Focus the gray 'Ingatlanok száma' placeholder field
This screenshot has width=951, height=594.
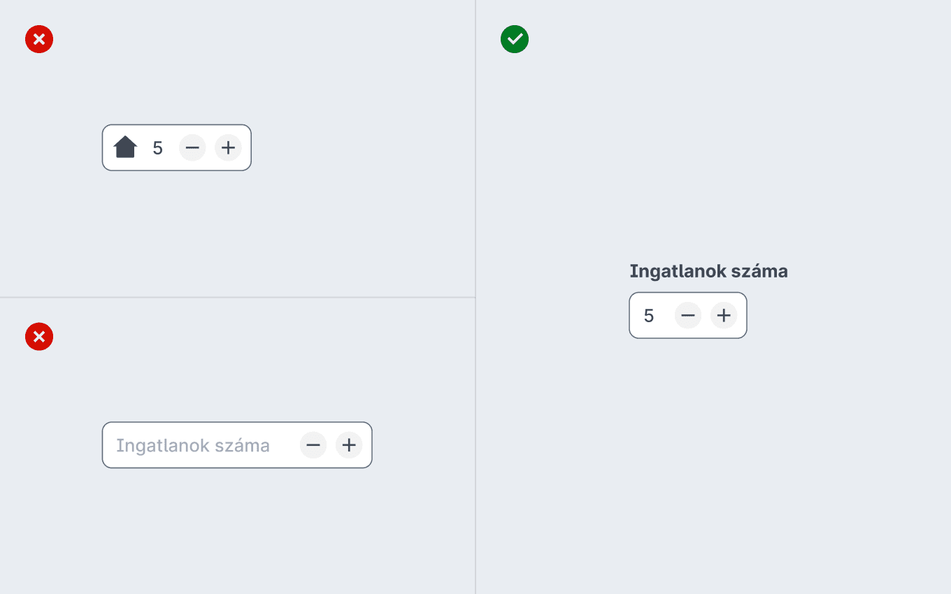pyautogui.click(x=193, y=445)
